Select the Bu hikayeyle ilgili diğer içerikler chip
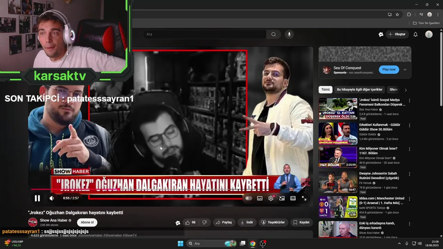Viewport: 443px width, 249px height. coord(360,90)
